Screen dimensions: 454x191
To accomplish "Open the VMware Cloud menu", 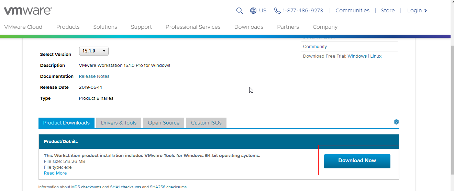I will click(23, 27).
